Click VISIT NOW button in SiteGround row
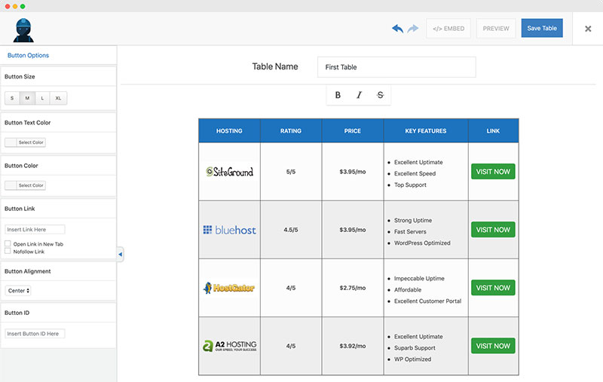603x382 pixels. click(x=493, y=171)
